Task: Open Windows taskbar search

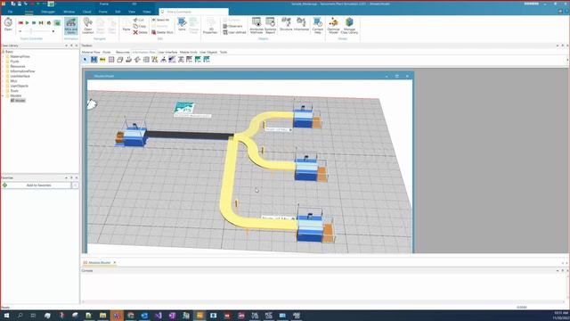Action: [x=20, y=316]
